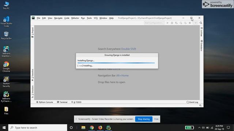The width and height of the screenshot is (234, 131).
Task: Open the Event Log
Action: click(192, 102)
